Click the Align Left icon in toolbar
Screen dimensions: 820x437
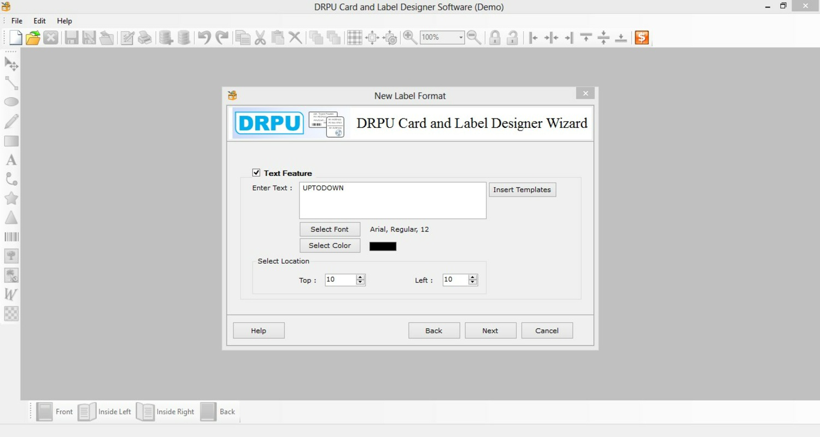533,37
